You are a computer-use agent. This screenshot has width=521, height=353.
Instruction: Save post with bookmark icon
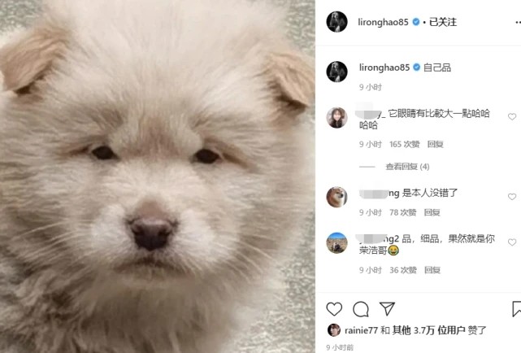click(517, 309)
